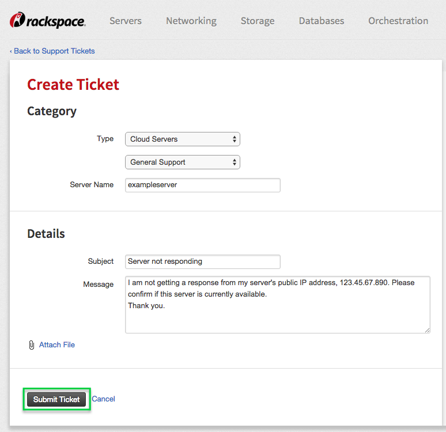The height and width of the screenshot is (432, 446).
Task: Click the Subject label
Action: 100,261
